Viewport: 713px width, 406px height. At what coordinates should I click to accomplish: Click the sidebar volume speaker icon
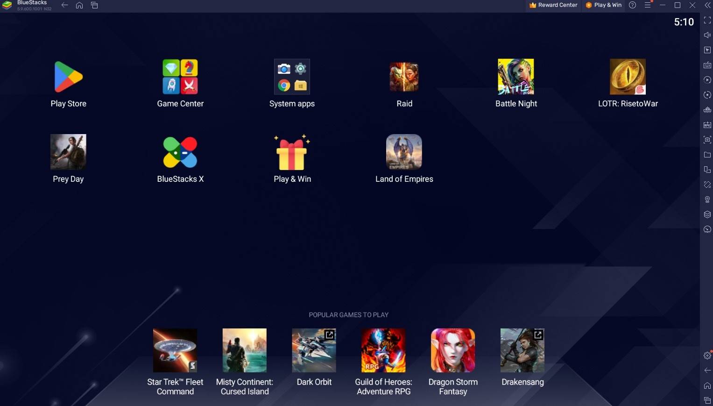coord(707,35)
